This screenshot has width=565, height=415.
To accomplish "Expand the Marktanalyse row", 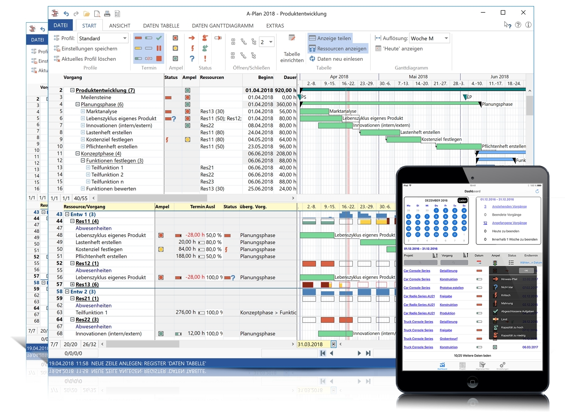I will (x=83, y=111).
